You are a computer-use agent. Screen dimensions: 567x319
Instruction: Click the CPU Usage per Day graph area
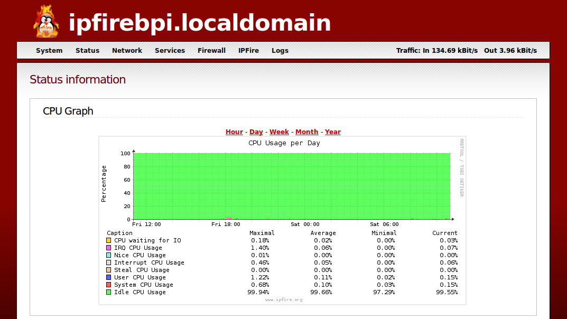pos(292,186)
